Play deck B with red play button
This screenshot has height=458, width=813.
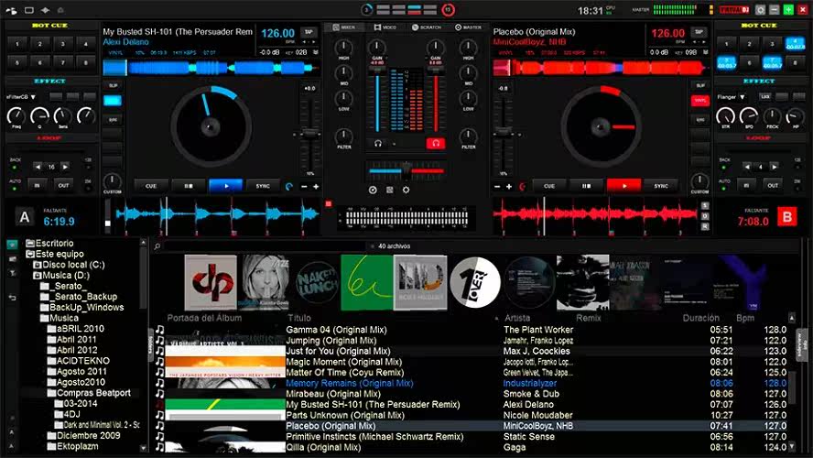pyautogui.click(x=623, y=186)
